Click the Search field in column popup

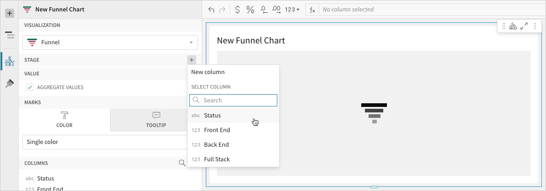238,101
